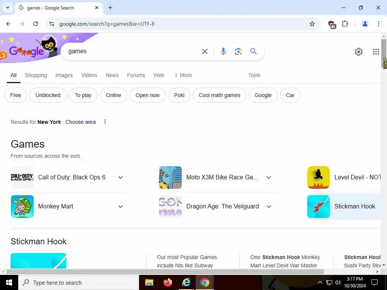The height and width of the screenshot is (290, 387).
Task: Close the games - Google Search tab
Action: point(97,8)
